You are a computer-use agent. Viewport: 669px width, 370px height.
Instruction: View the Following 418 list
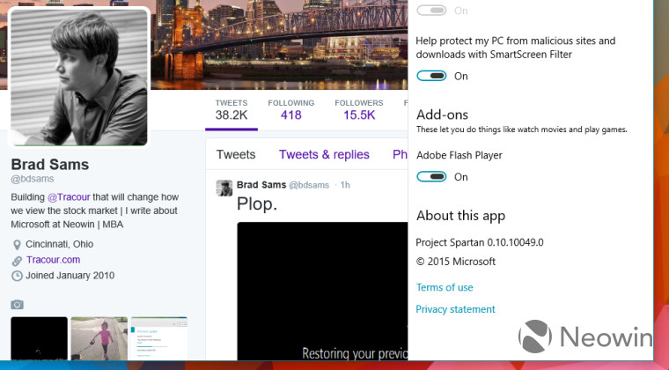pyautogui.click(x=291, y=110)
